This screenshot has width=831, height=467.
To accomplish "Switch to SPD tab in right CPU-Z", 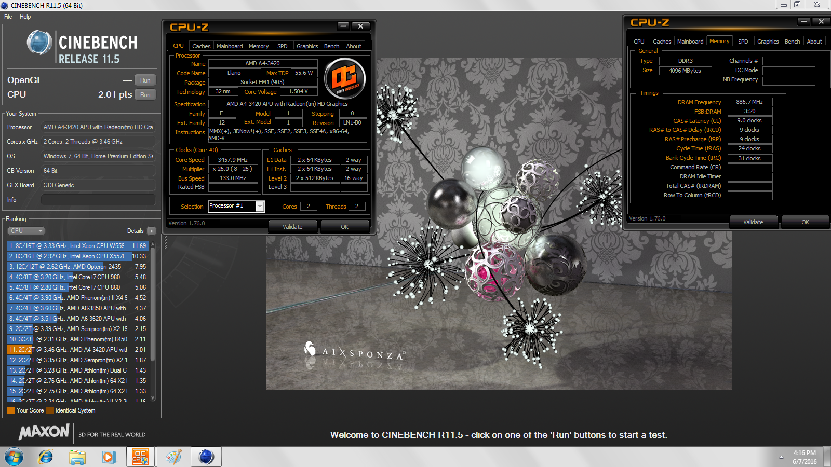I will (x=743, y=42).
